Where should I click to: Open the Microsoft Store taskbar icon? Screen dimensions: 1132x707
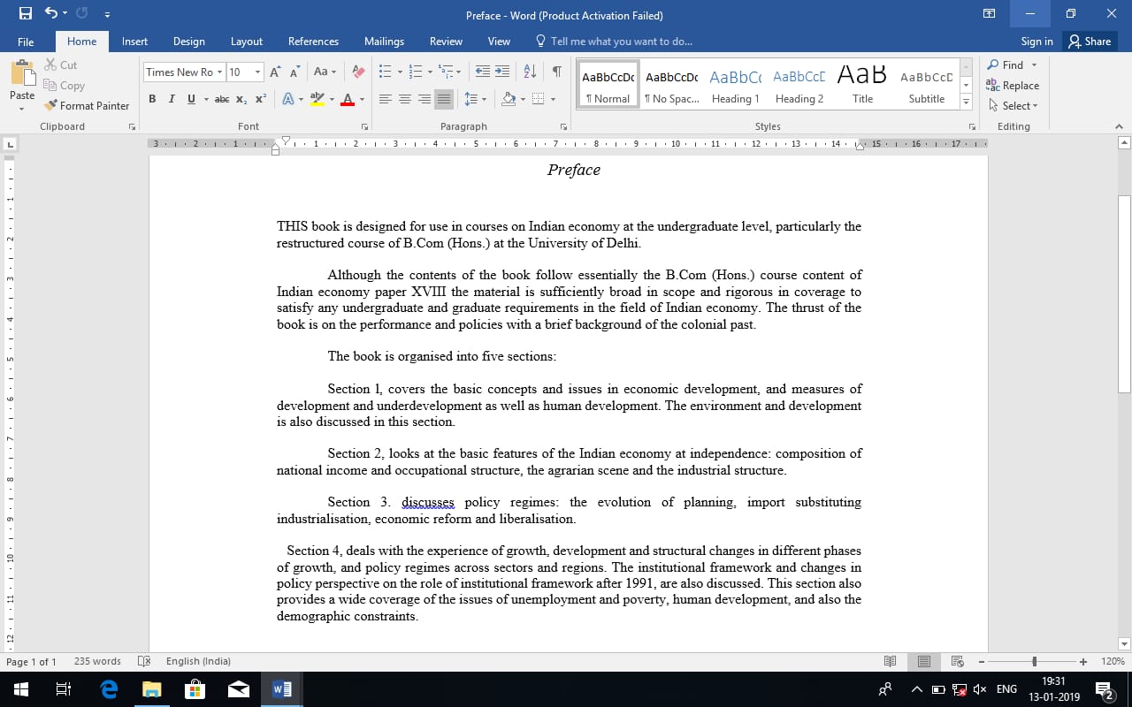pyautogui.click(x=195, y=689)
